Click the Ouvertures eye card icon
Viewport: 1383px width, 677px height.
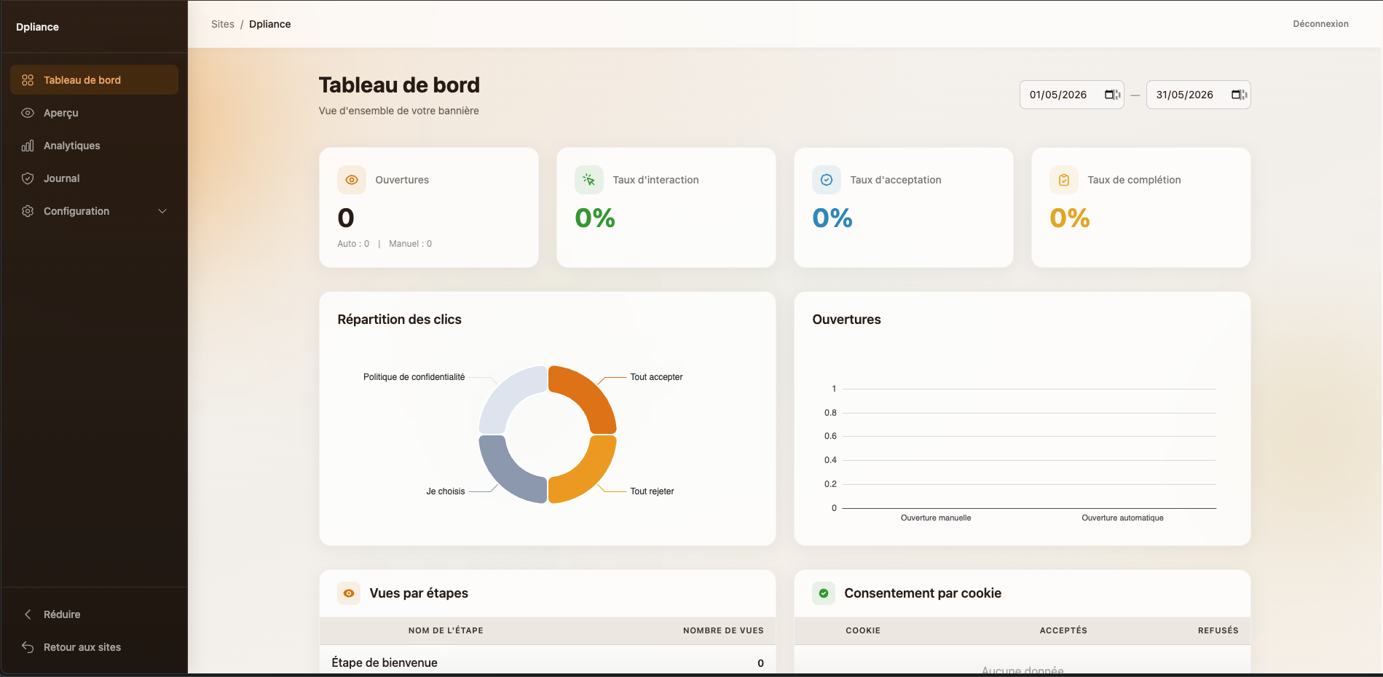[352, 180]
